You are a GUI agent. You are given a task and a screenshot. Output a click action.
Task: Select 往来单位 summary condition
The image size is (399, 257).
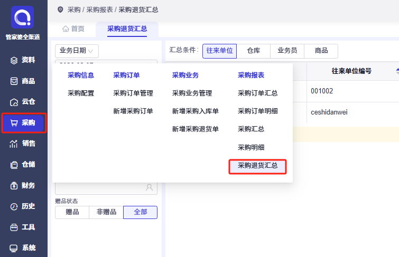click(x=220, y=51)
